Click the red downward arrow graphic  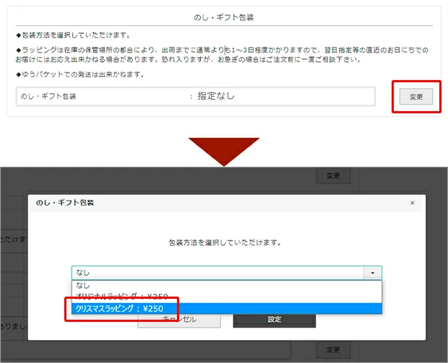click(x=224, y=149)
